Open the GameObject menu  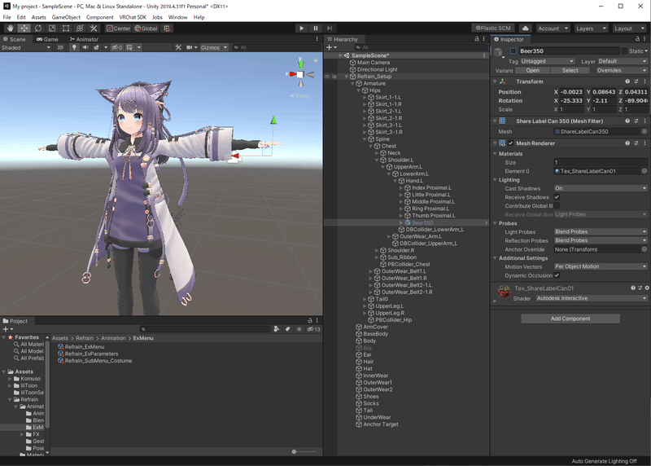pyautogui.click(x=66, y=17)
